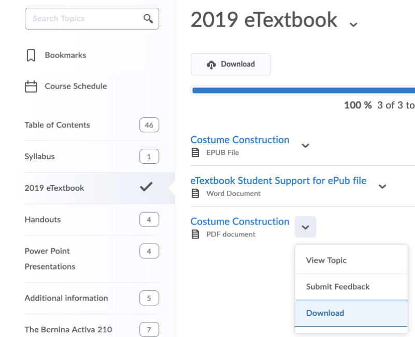Click the cloud download icon on the Download button
Image resolution: width=415 pixels, height=337 pixels.
click(x=212, y=64)
